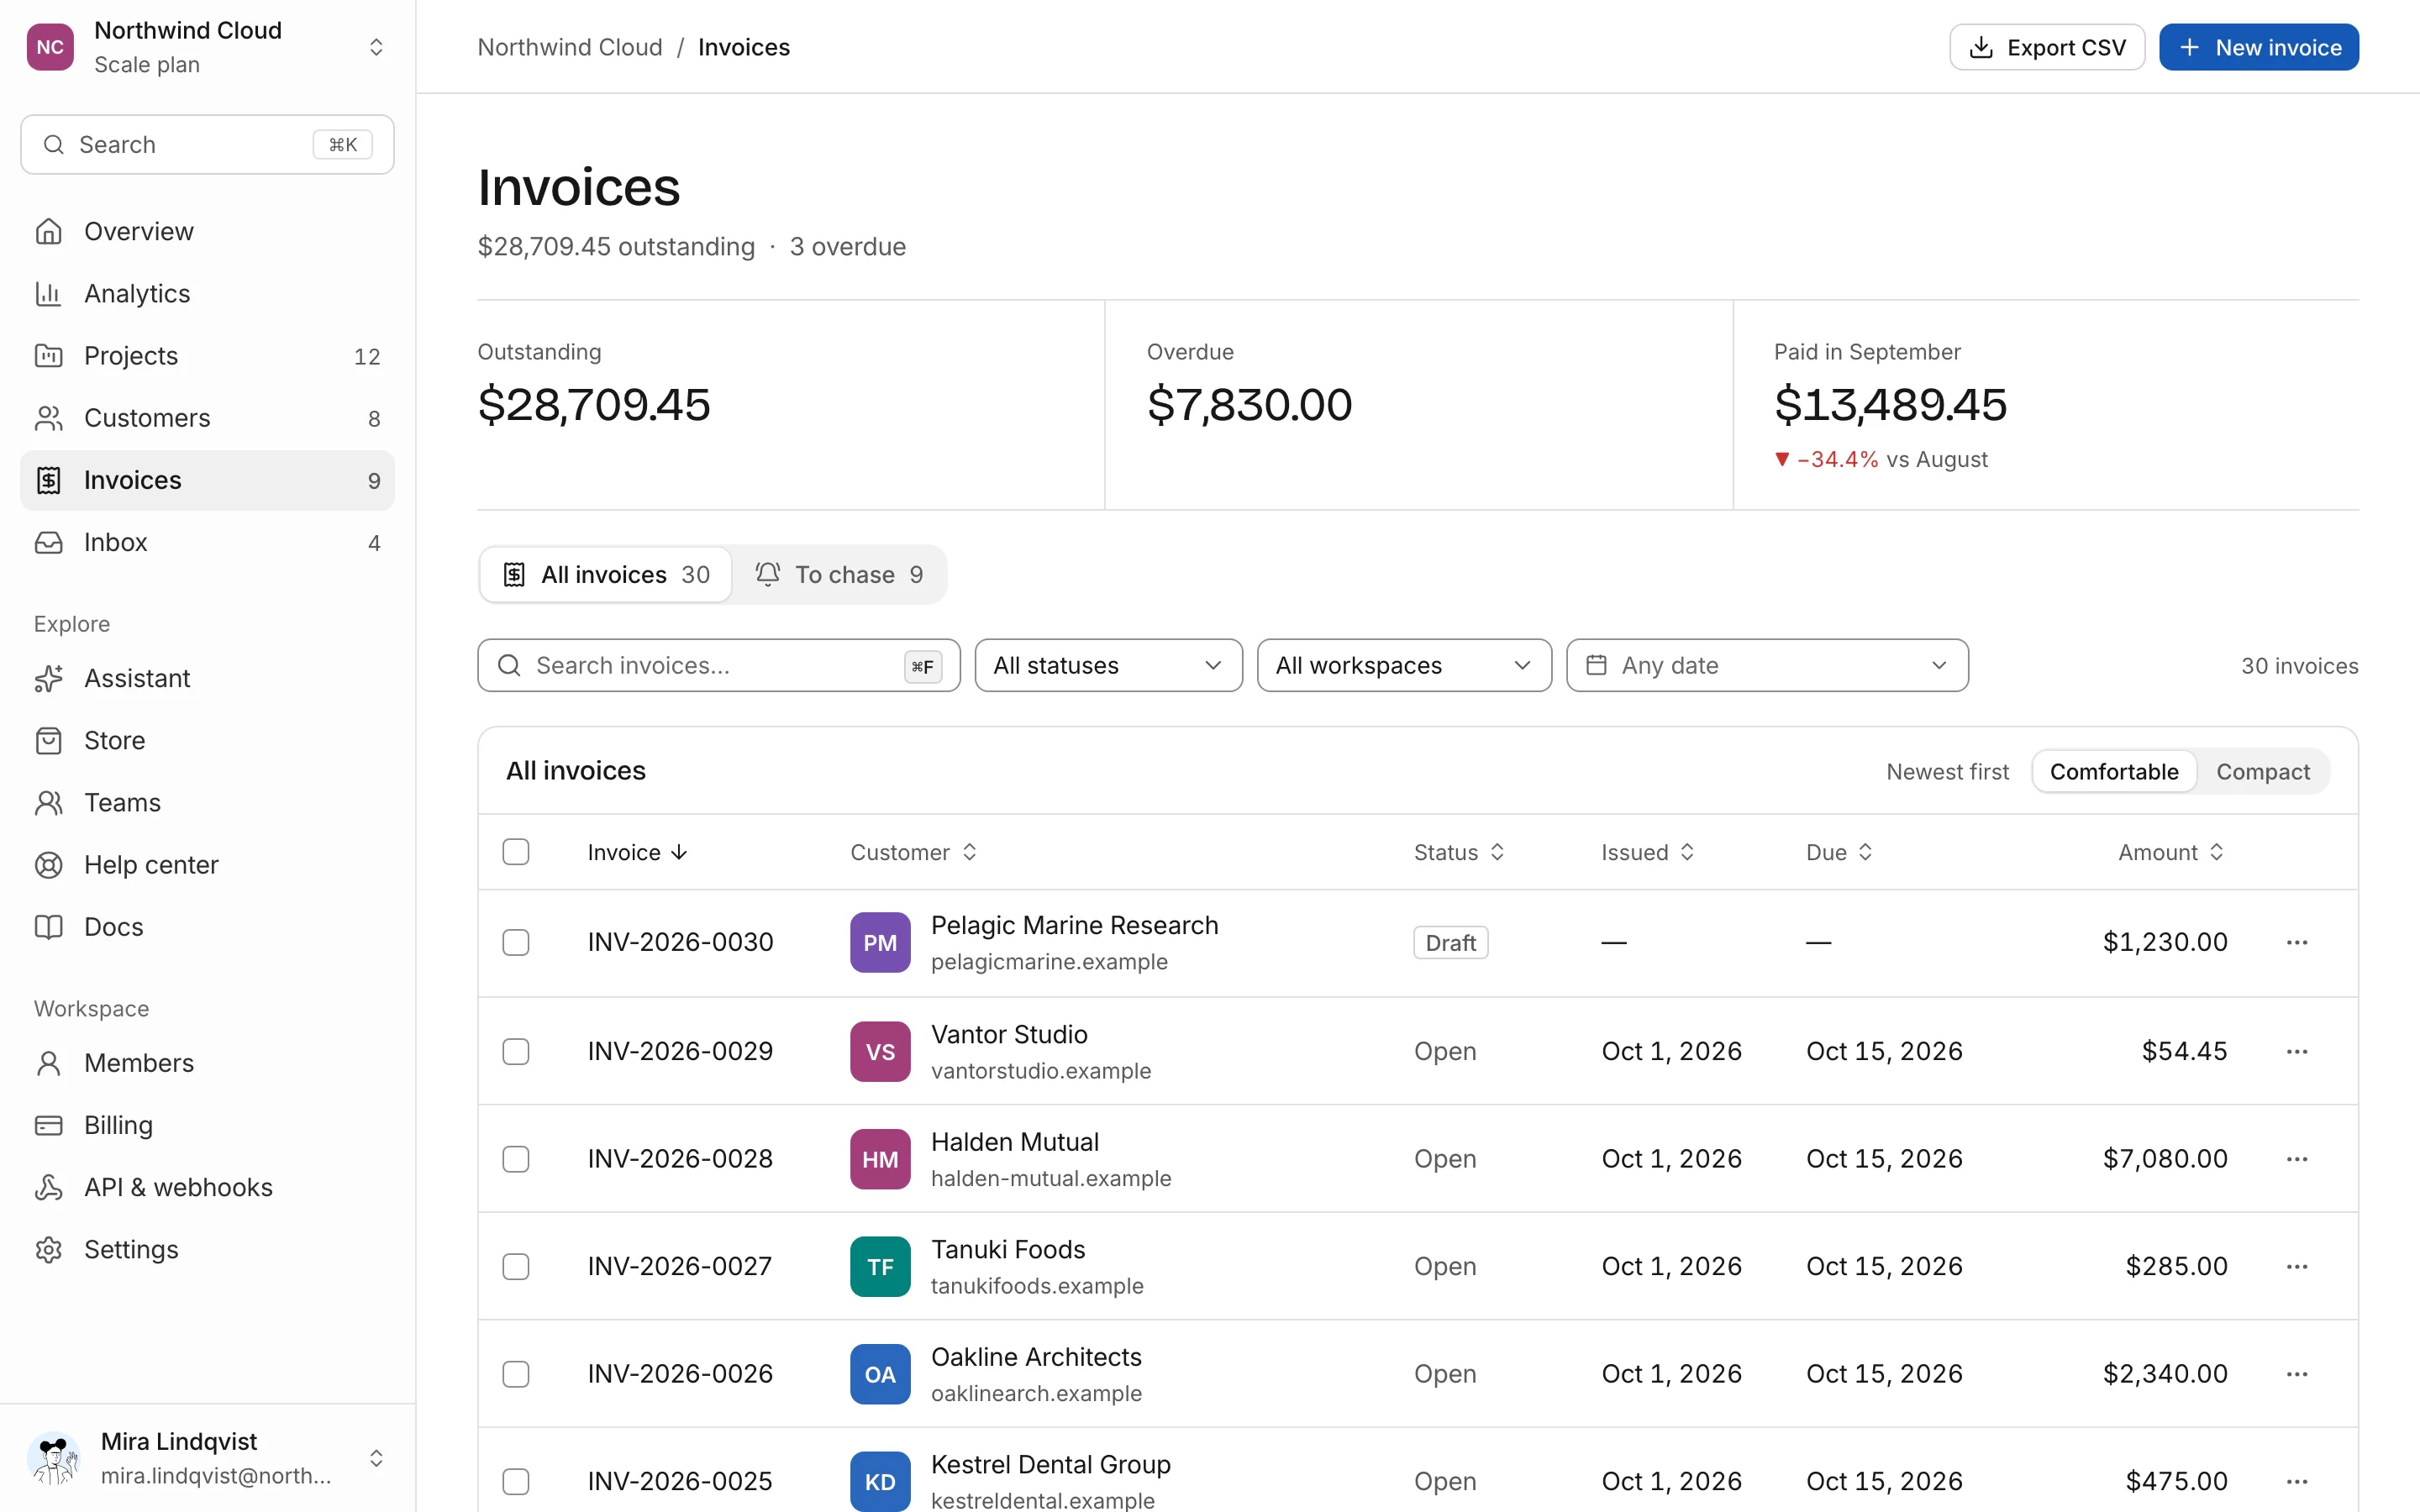The image size is (2420, 1512).
Task: Sort by Status column
Action: coord(1458,852)
